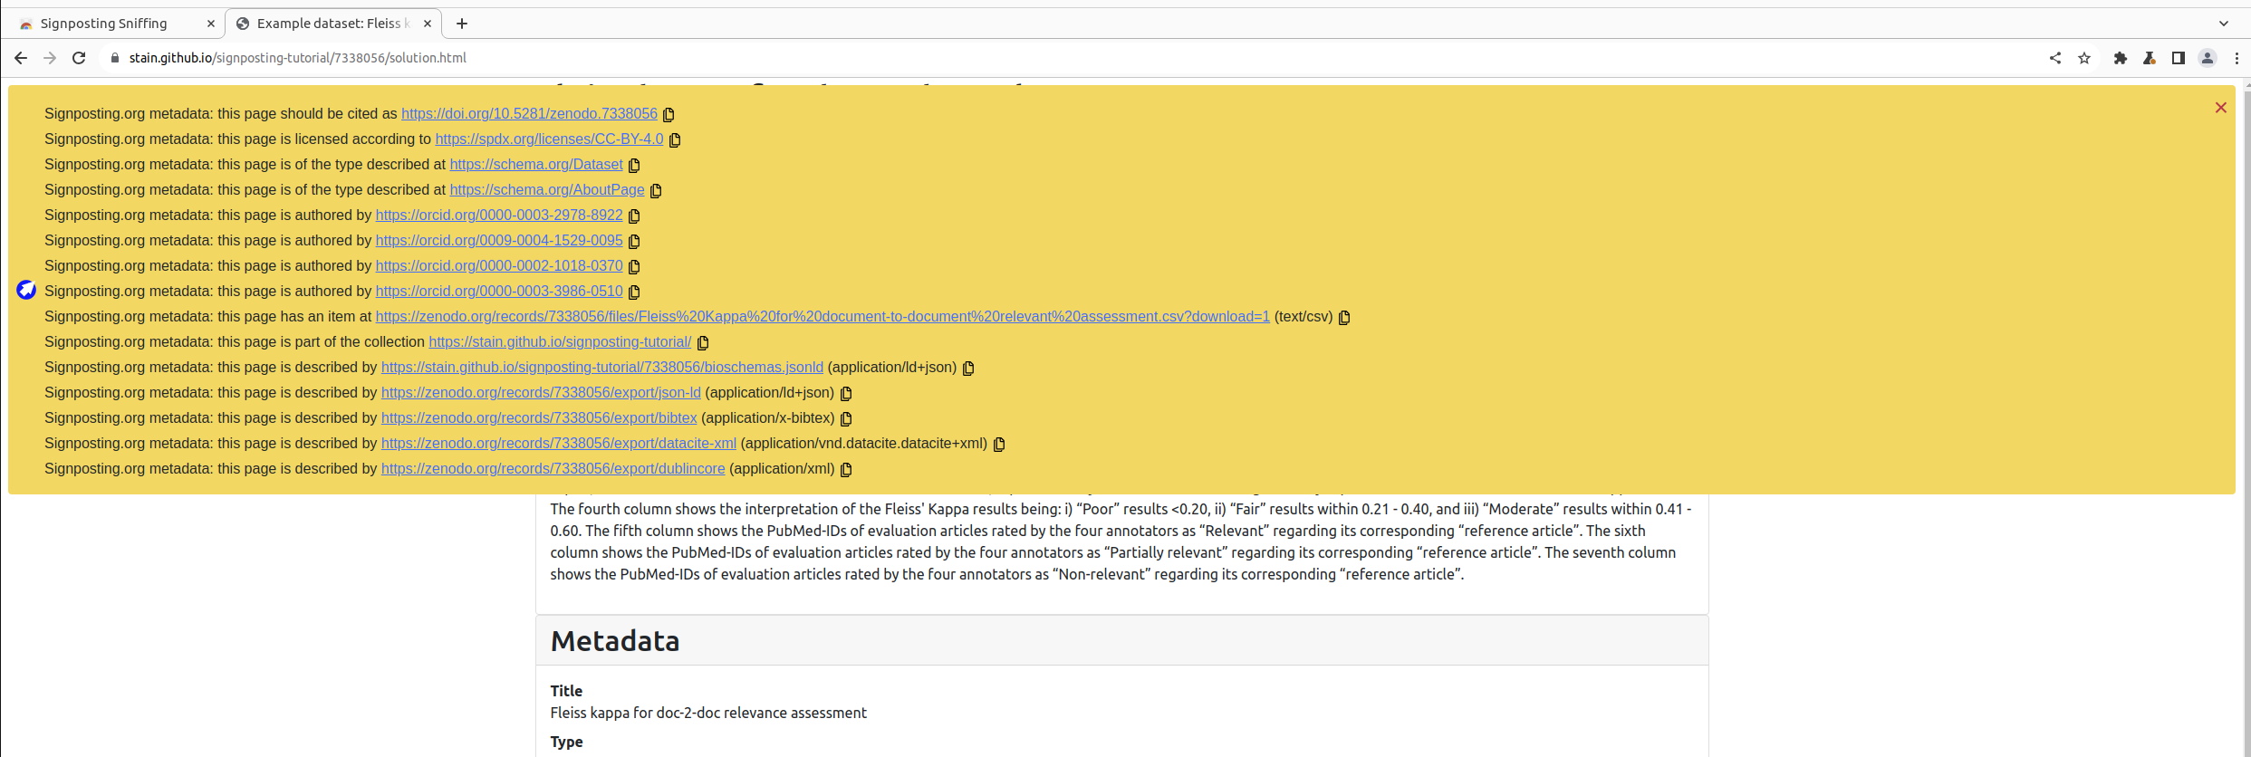Open the zenodo export/dublincore link
Screen dimensions: 2251x757
(553, 469)
